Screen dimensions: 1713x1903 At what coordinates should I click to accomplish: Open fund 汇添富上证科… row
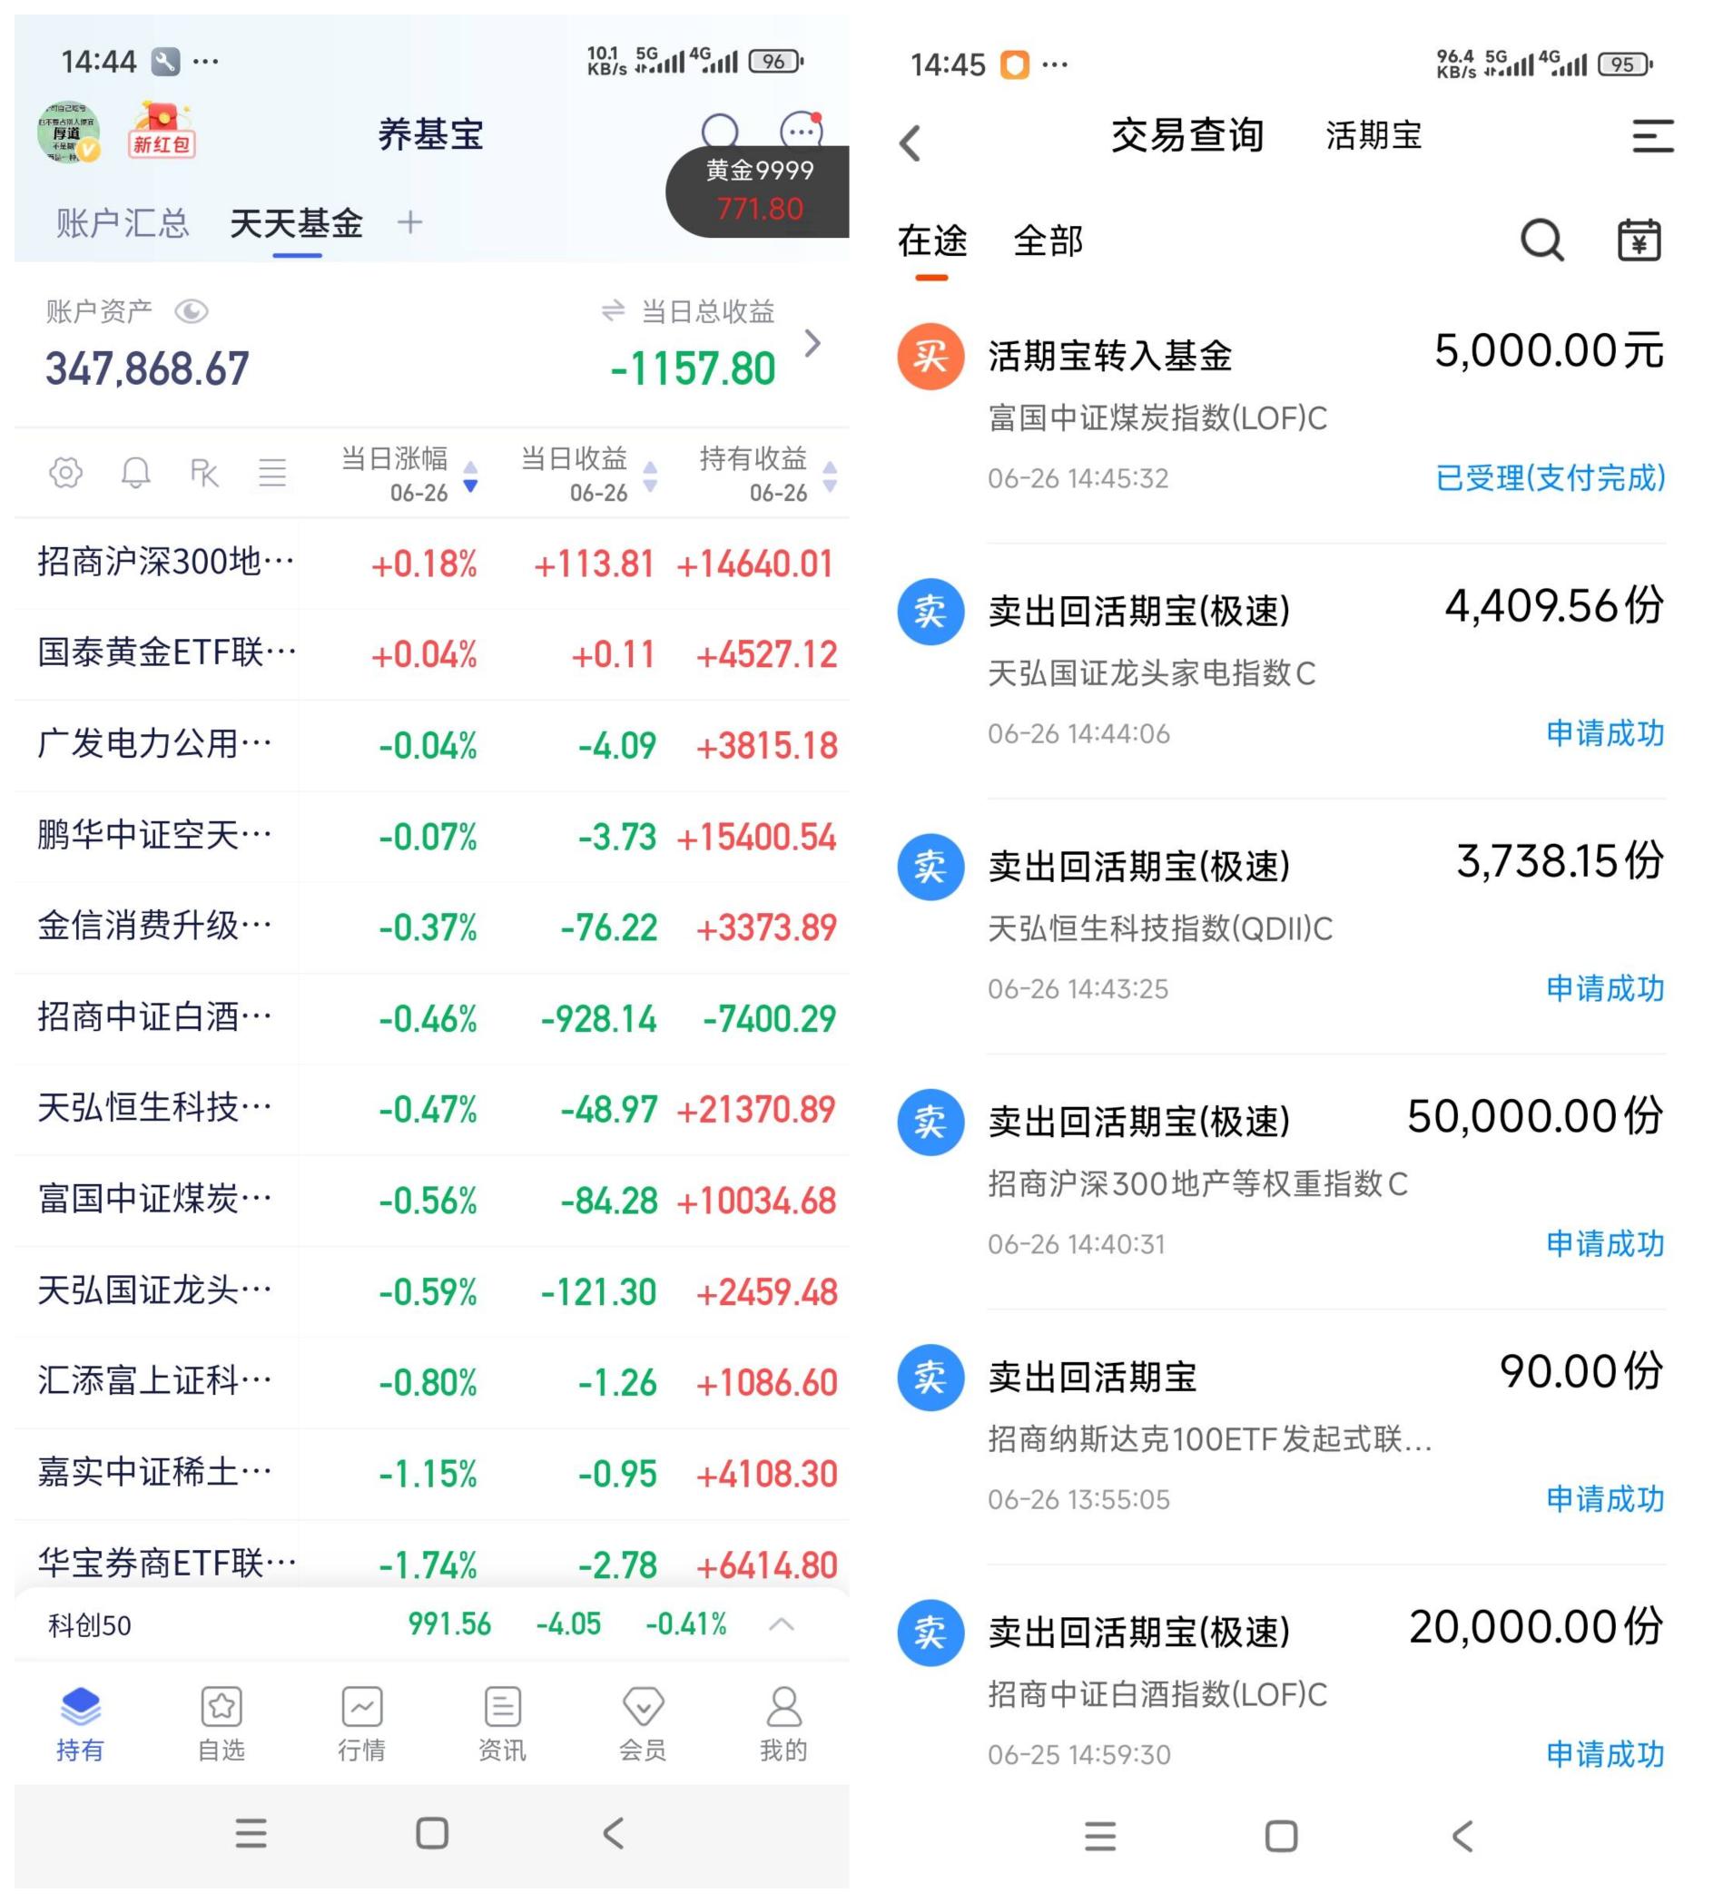(432, 1382)
